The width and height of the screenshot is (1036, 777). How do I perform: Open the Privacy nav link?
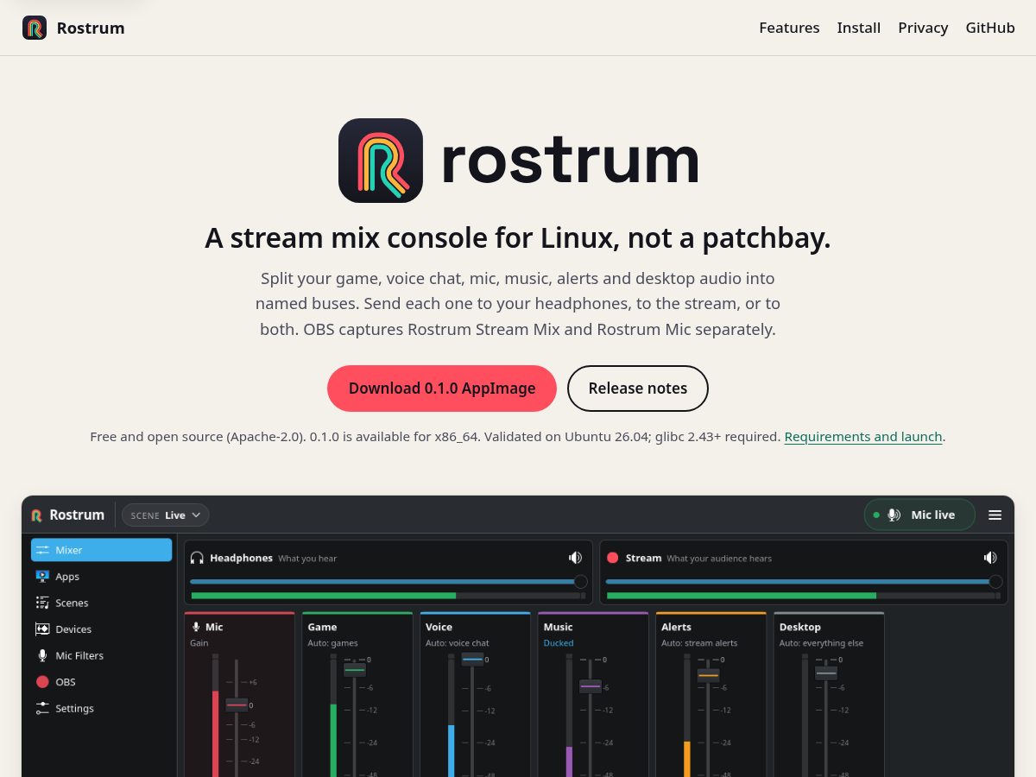923,28
